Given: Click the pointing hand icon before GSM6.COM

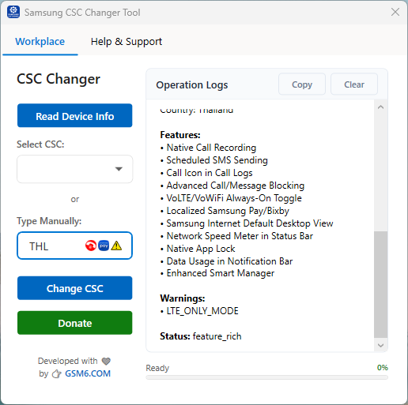Looking at the screenshot, I should (x=56, y=373).
